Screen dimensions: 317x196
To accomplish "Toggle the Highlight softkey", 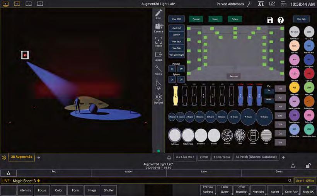I will (258, 190).
